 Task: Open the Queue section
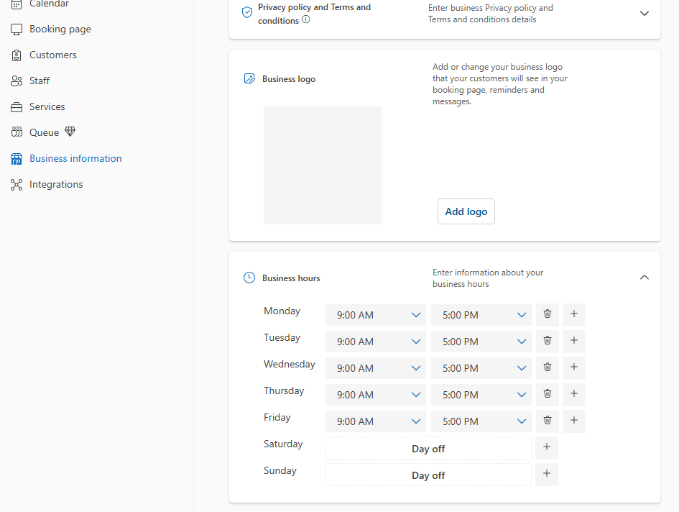point(44,132)
